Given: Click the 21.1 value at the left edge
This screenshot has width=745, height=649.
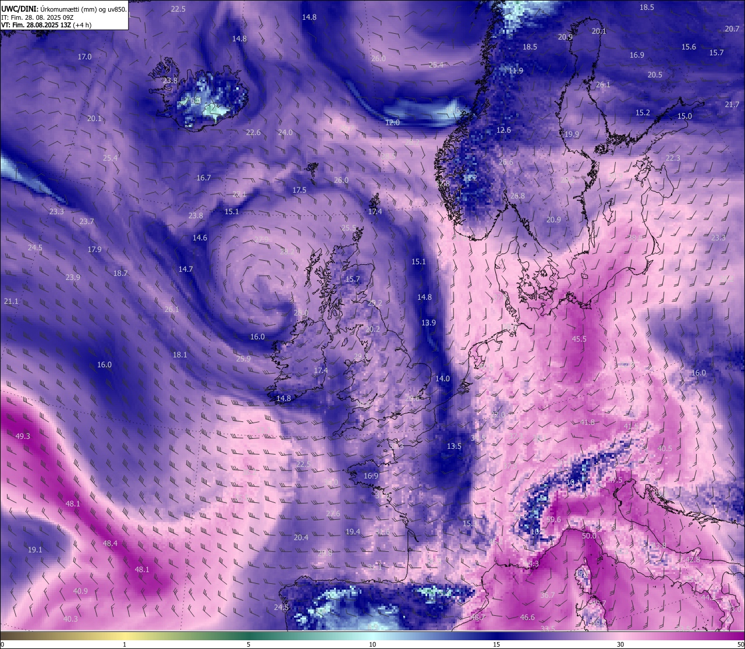Looking at the screenshot, I should click(x=11, y=301).
